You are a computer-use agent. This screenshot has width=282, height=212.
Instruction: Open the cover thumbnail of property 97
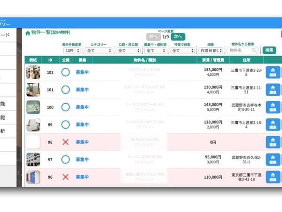coord(33,159)
